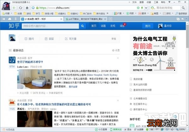Screen dimensions: 189x132
Task: Select 话题 in Zhihu navigation
Action: (x=103, y=26)
